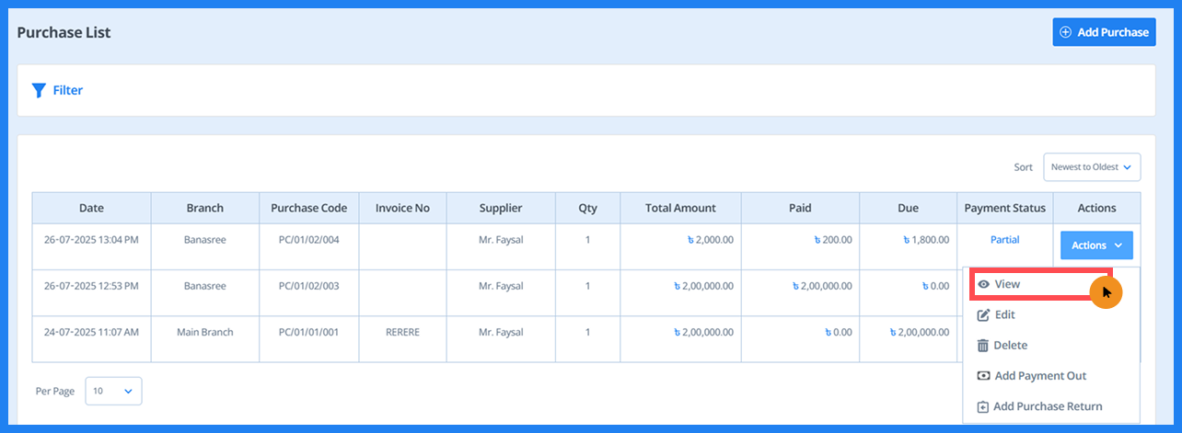Pick Add Purchase Return menu option
The image size is (1182, 433).
(1048, 406)
